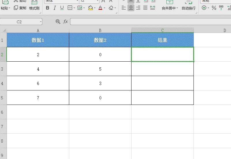This screenshot has height=159, width=231.
Task: Select cell A5 containing 7
Action: (38, 98)
